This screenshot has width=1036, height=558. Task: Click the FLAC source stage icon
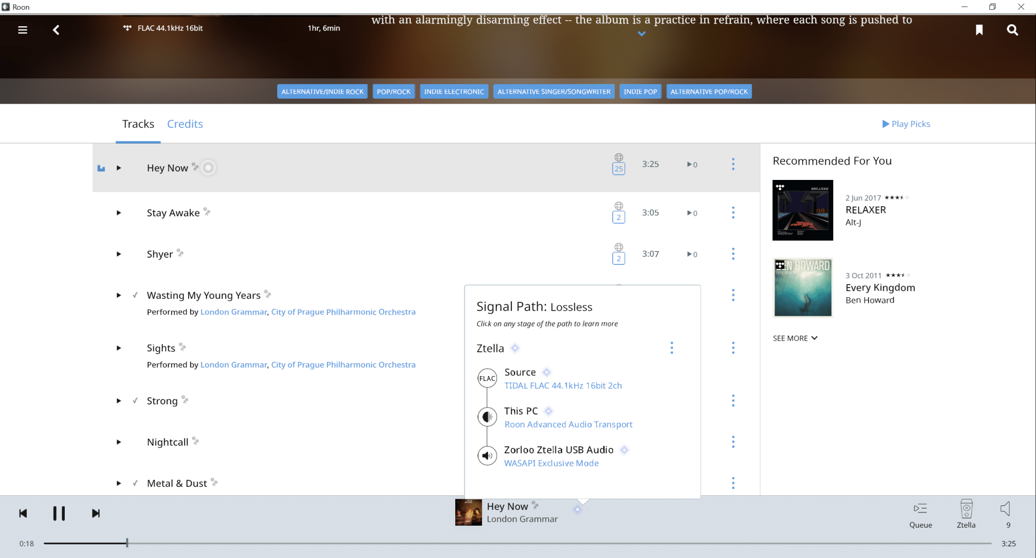point(487,378)
